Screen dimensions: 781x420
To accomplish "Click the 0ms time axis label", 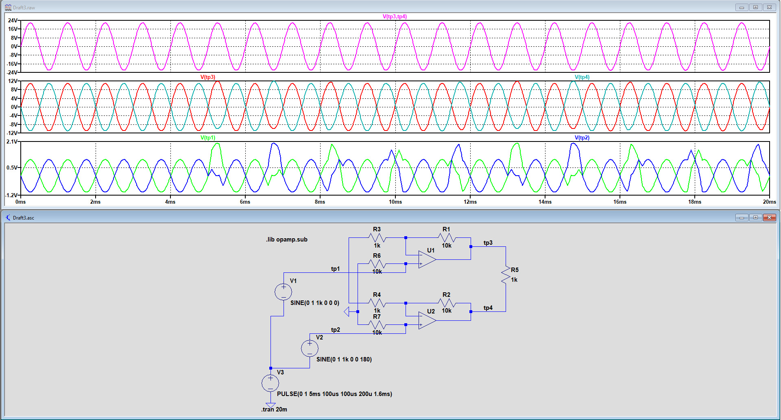I will click(x=20, y=202).
